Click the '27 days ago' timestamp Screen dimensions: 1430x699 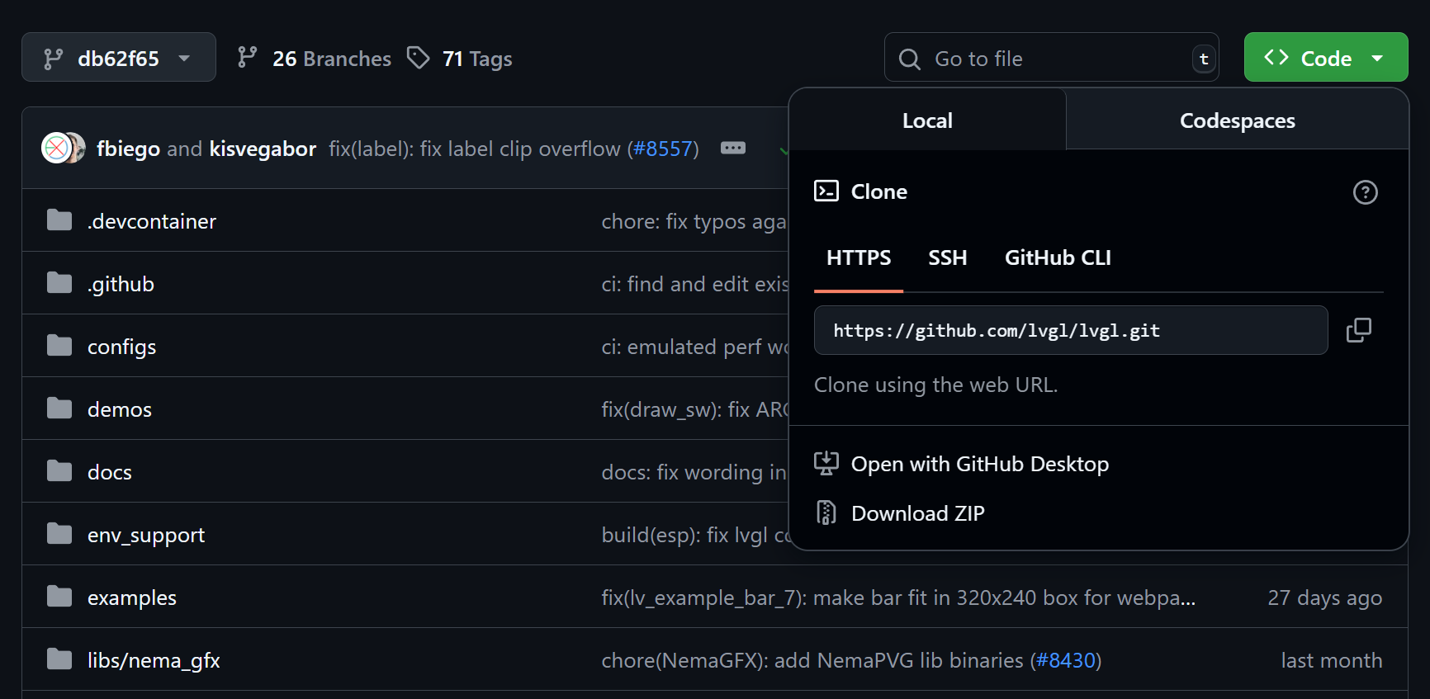tap(1325, 597)
